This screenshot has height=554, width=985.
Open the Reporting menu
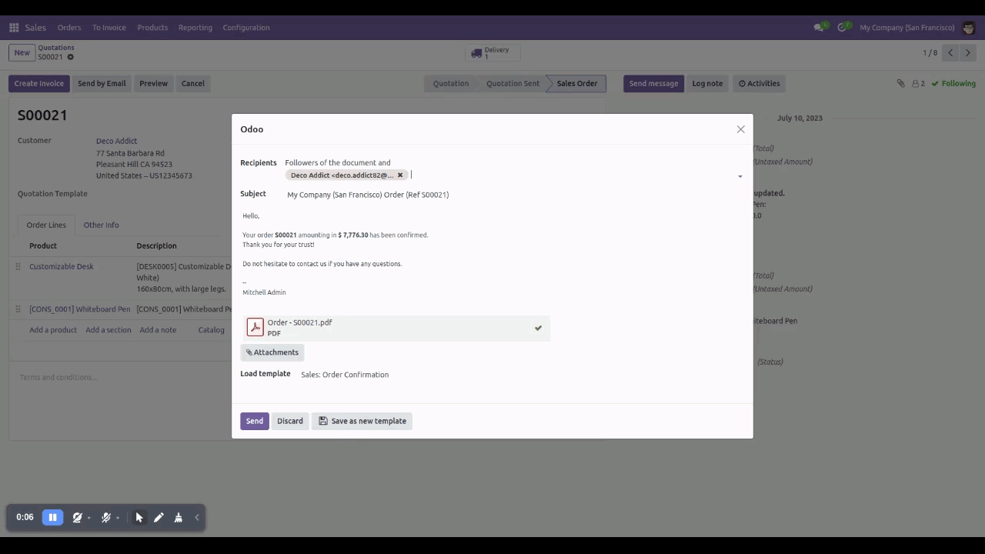[195, 28]
